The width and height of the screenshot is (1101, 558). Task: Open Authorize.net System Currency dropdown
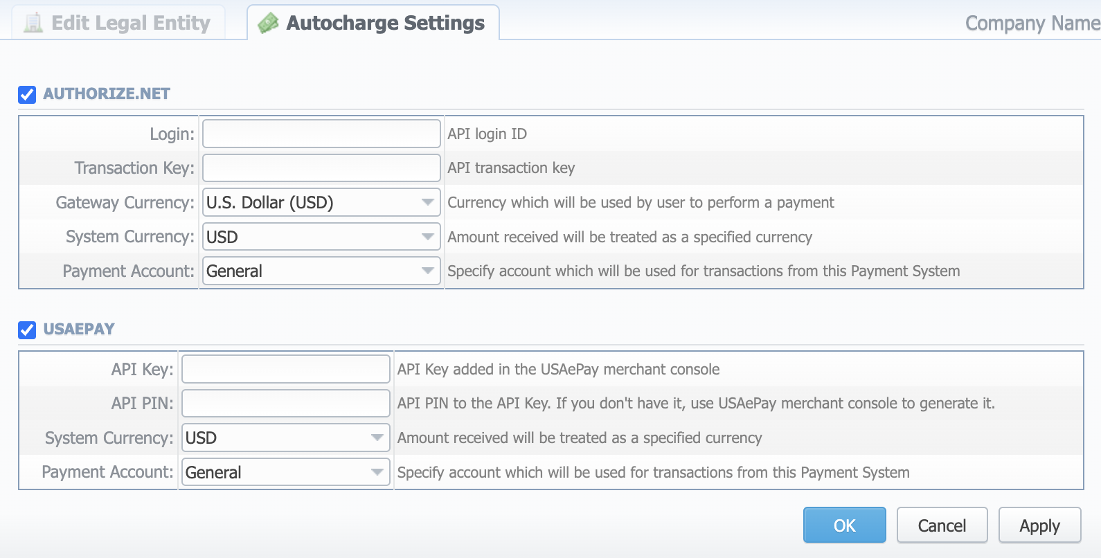click(321, 237)
